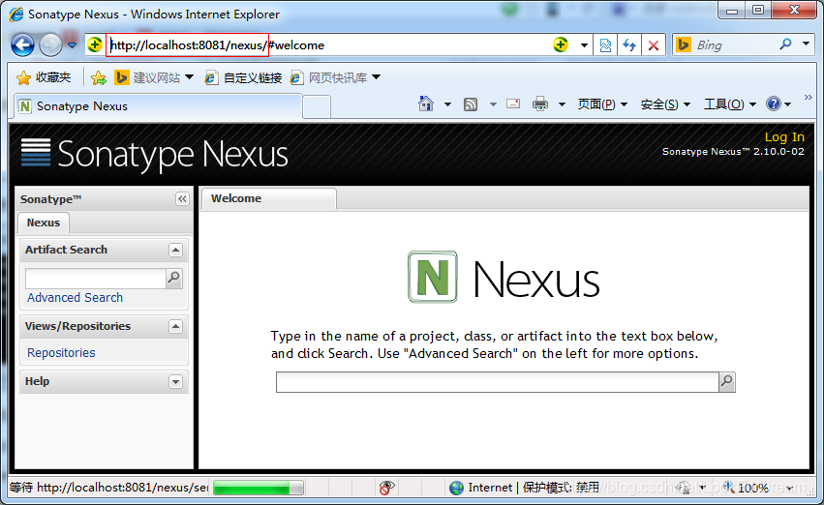
Task: Click the green plus icon left of the URL
Action: pos(95,45)
